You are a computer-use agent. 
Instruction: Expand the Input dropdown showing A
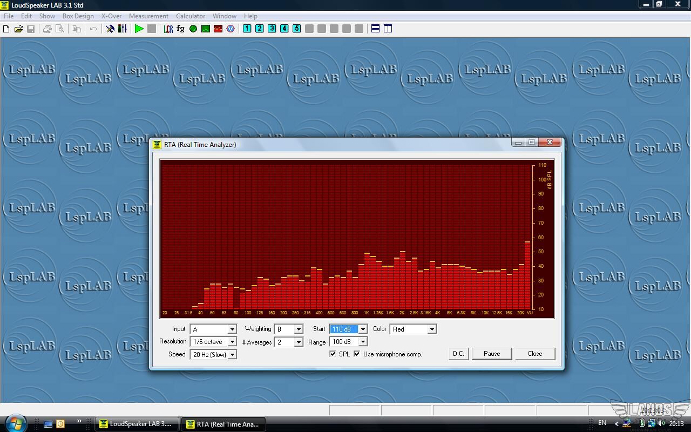[x=232, y=329]
